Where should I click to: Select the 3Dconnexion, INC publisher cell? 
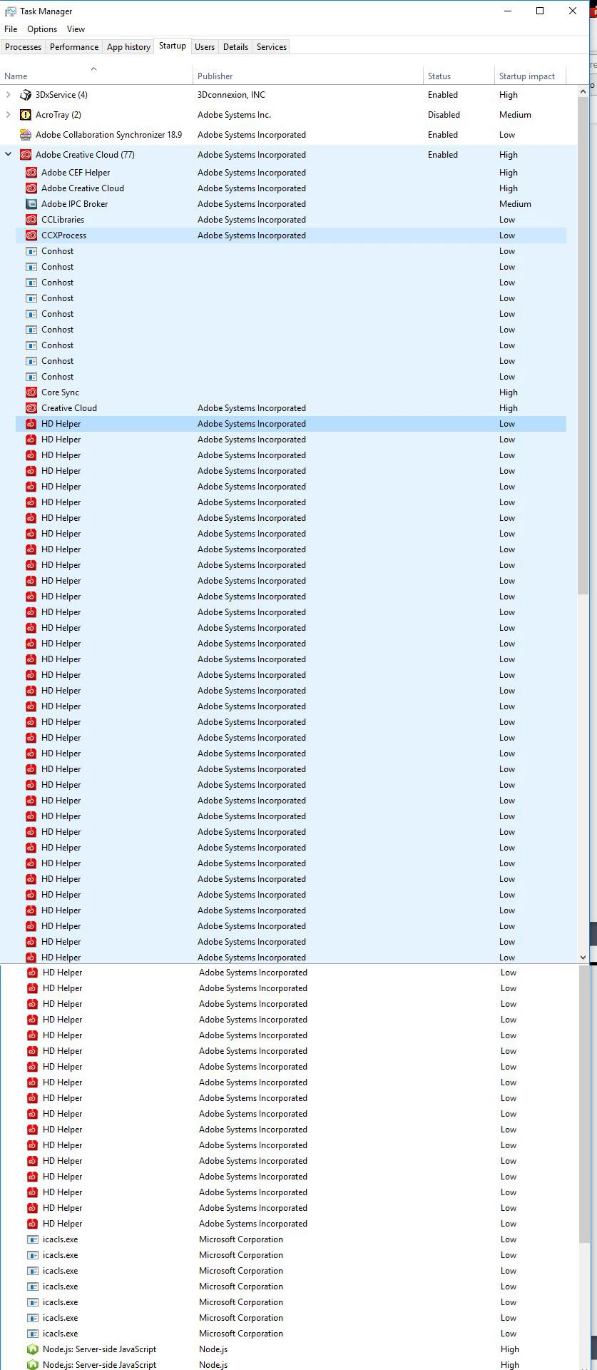point(231,95)
